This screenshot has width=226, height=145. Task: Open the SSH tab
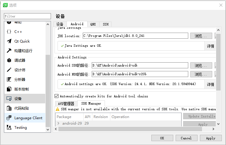click(x=106, y=24)
